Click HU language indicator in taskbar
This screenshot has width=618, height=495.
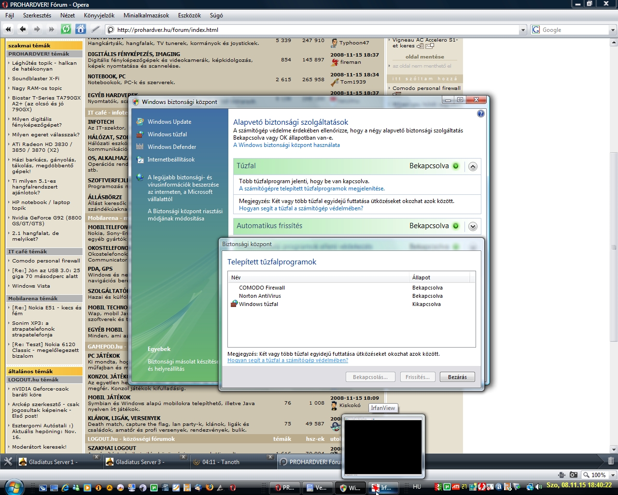tap(417, 487)
